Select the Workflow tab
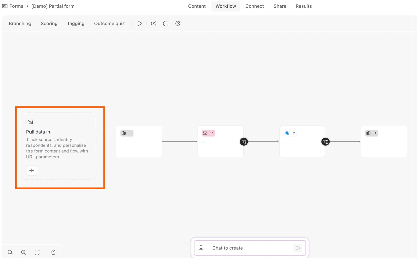The image size is (417, 258). tap(226, 6)
